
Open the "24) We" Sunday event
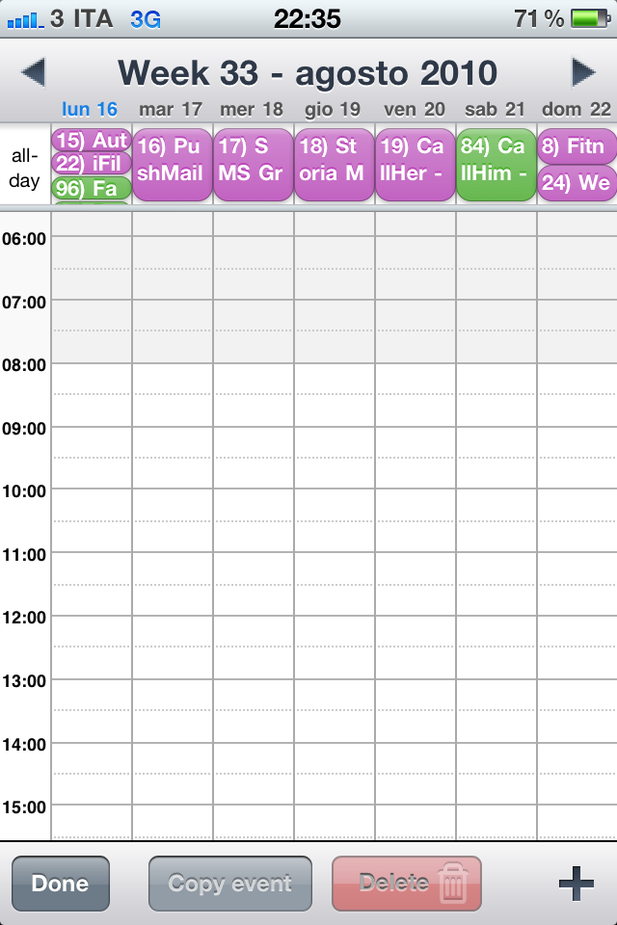click(577, 183)
